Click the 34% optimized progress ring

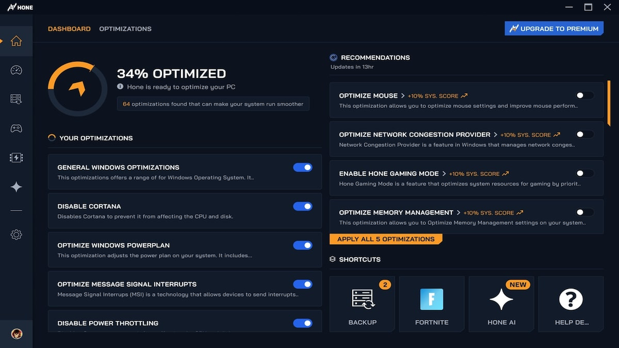coord(77,89)
